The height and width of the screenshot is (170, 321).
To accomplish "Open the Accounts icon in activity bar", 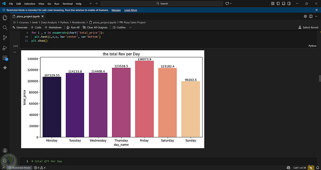I will tap(5, 150).
